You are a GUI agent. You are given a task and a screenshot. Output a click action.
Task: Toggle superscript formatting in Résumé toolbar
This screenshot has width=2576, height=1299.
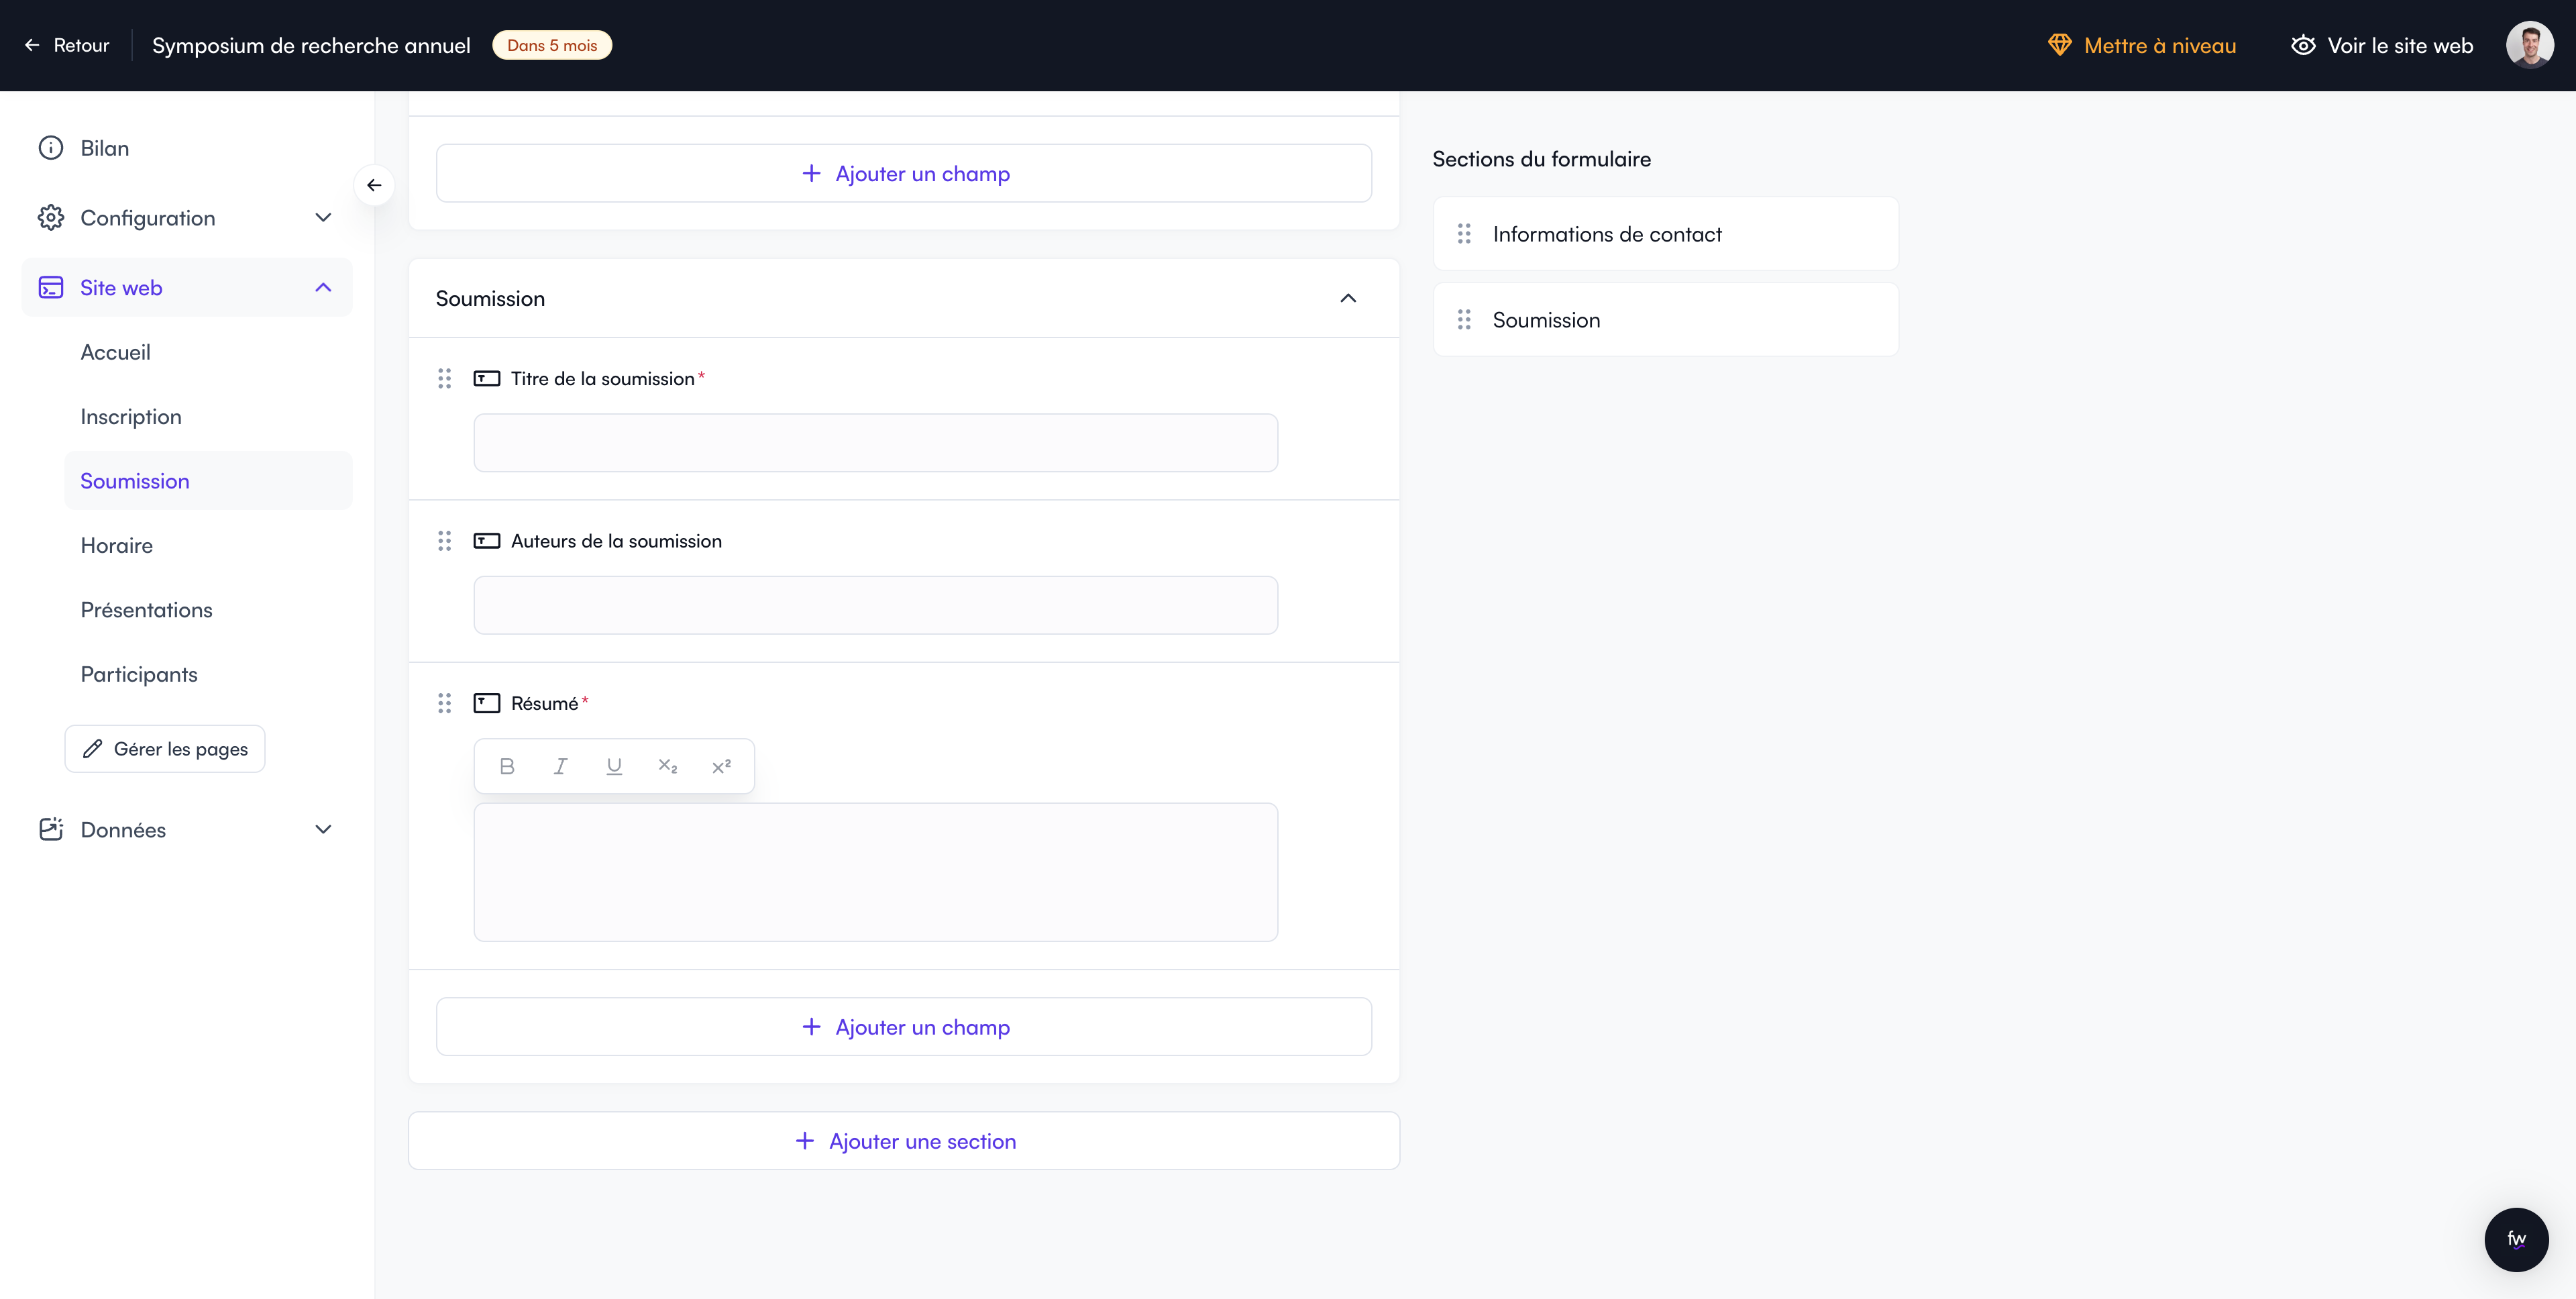(721, 766)
